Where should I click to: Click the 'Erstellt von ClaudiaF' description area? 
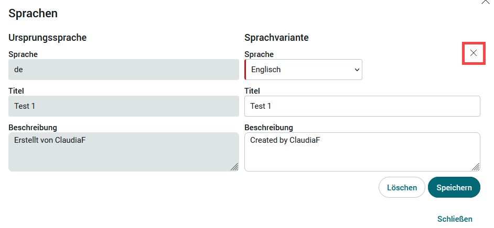pyautogui.click(x=124, y=152)
